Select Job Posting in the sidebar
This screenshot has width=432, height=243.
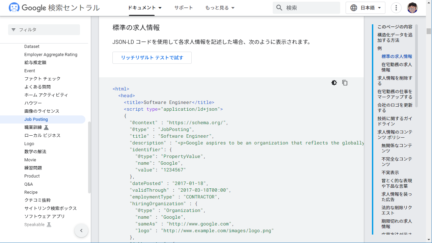43,119
